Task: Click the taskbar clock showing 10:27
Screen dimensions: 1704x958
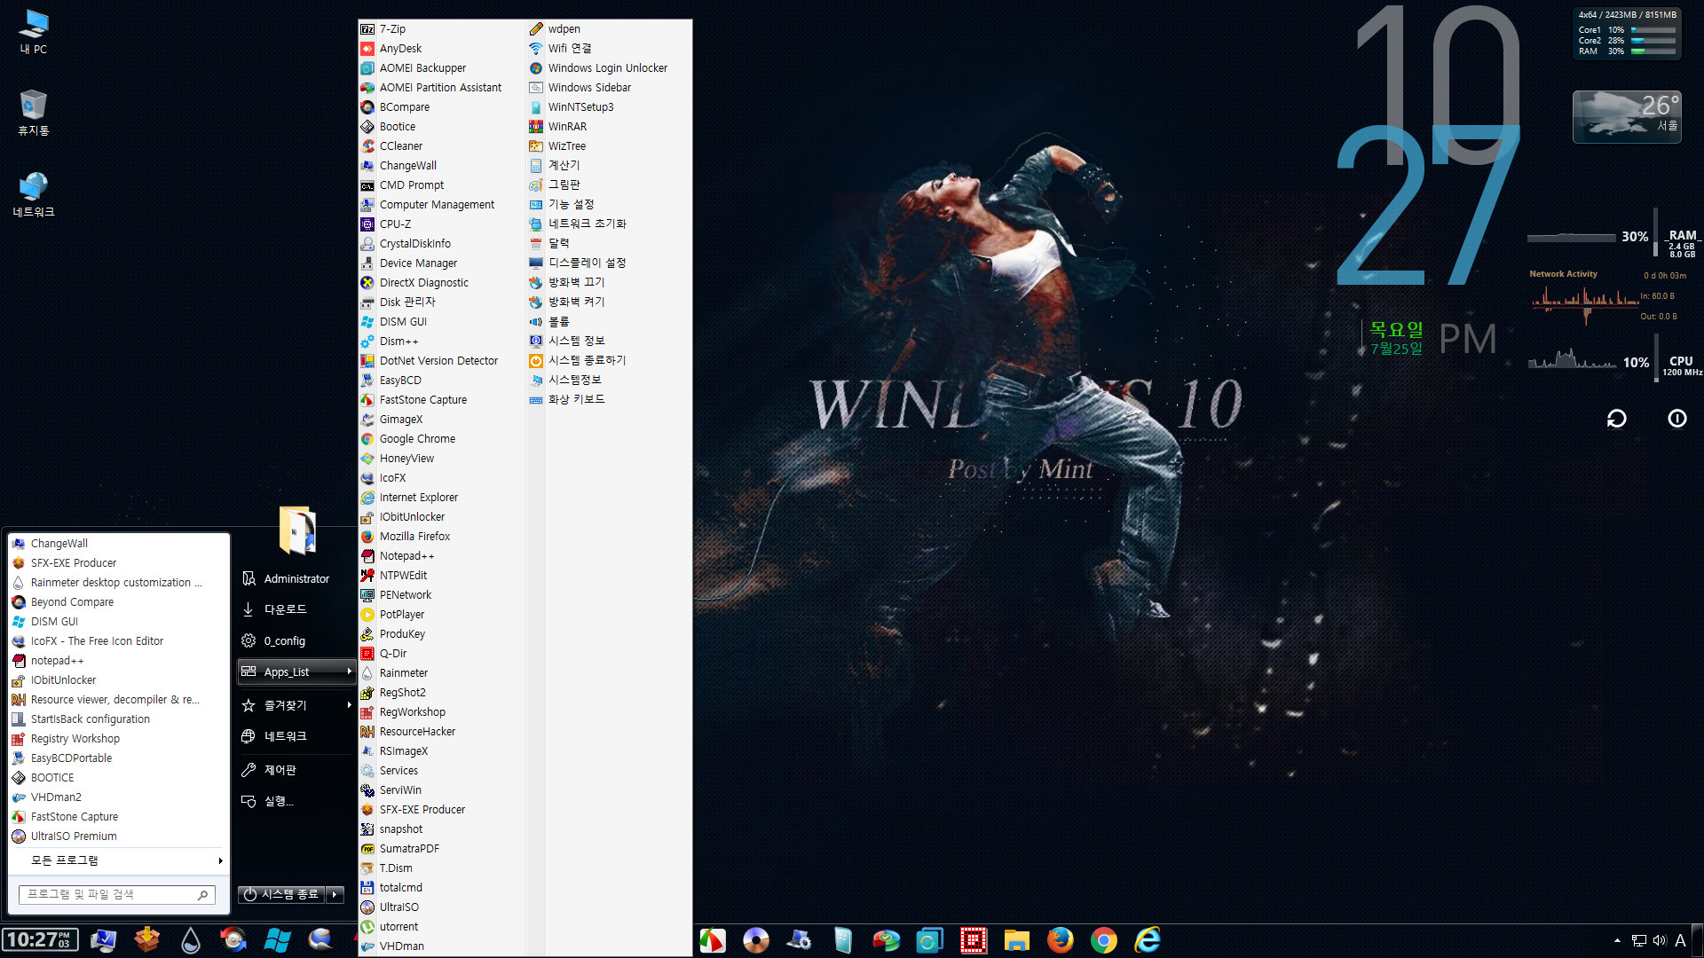Action: [x=40, y=940]
